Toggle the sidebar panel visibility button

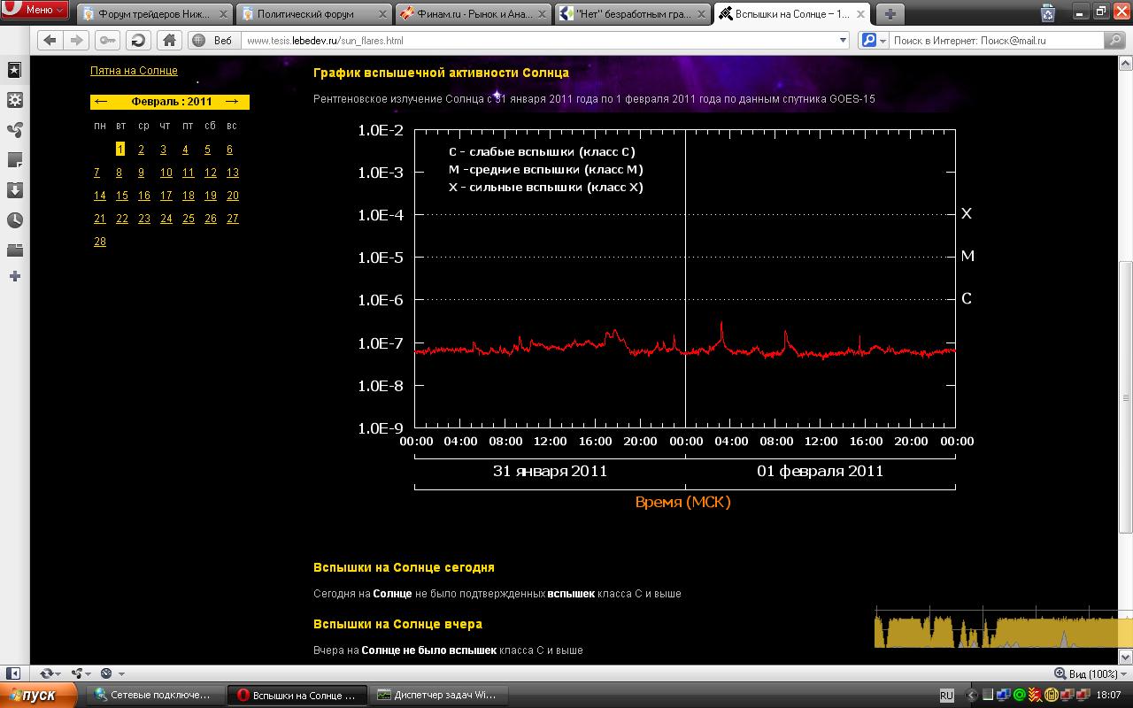(x=13, y=673)
